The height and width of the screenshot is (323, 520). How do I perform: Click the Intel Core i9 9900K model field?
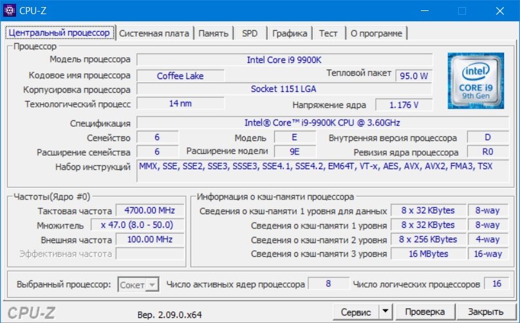coord(284,60)
